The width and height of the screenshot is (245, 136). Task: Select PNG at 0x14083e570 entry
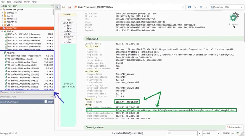click(29, 37)
